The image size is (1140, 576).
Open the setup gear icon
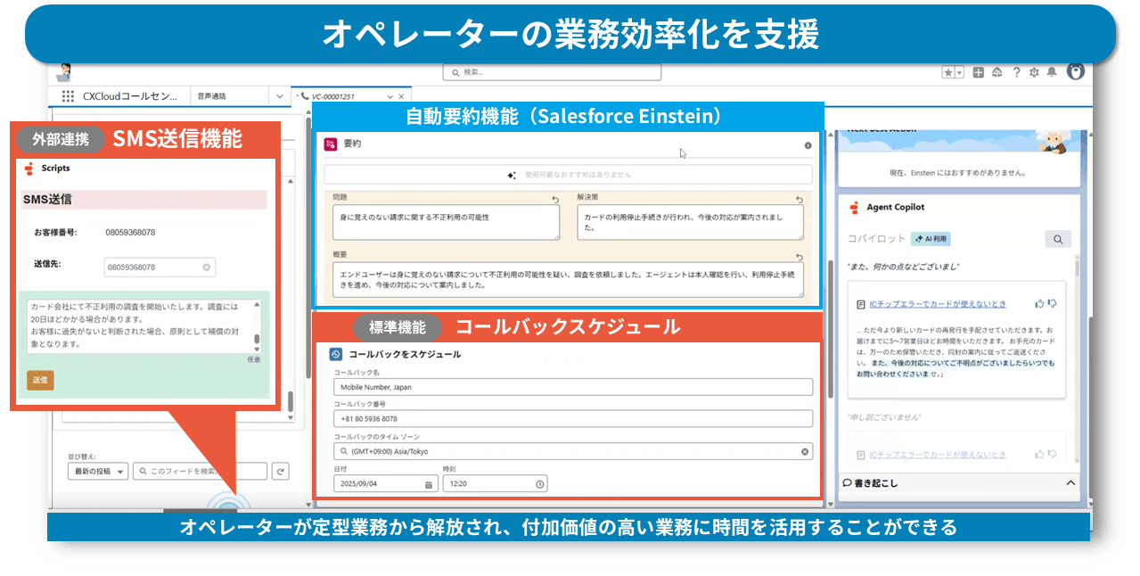[x=1034, y=73]
